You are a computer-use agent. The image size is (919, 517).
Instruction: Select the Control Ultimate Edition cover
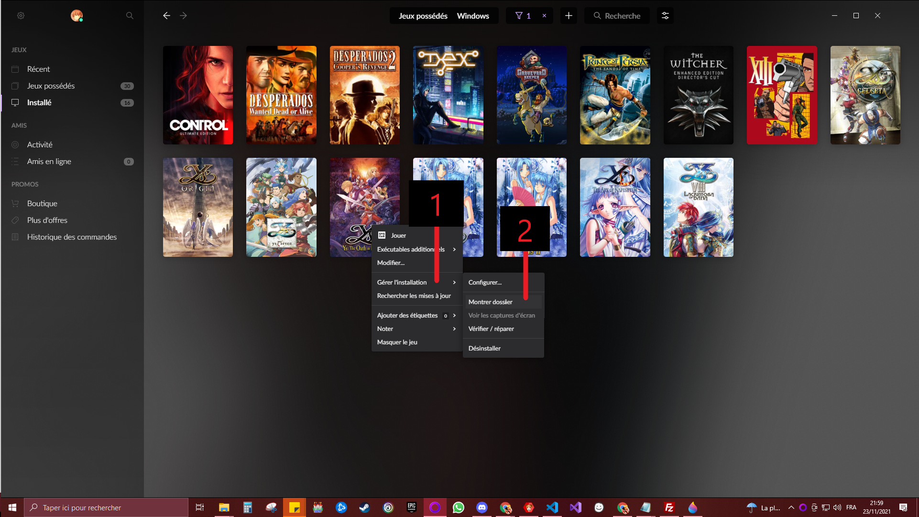tap(198, 95)
